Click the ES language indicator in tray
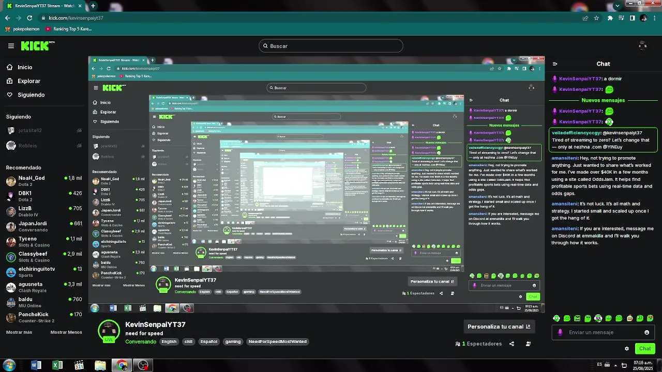Screen dimensions: 662x372 point(599,365)
